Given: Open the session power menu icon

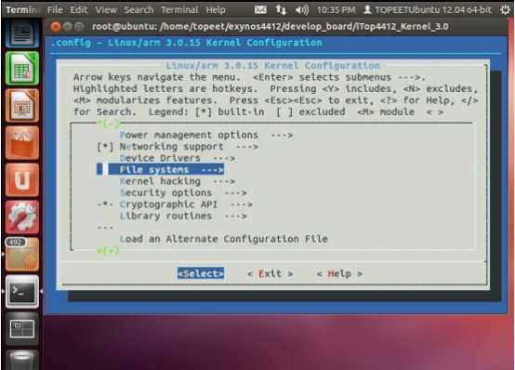Looking at the screenshot, I should 505,9.
